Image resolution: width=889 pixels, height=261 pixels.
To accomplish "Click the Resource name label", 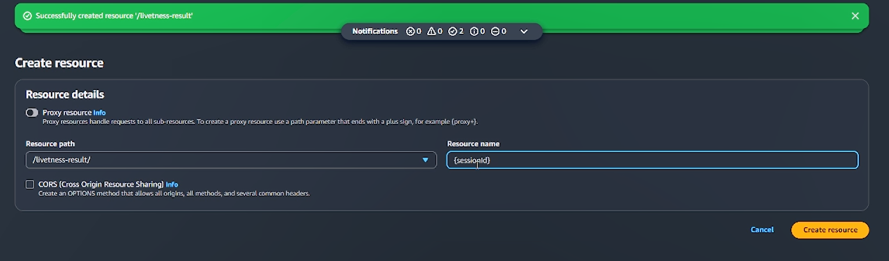I will click(x=473, y=144).
